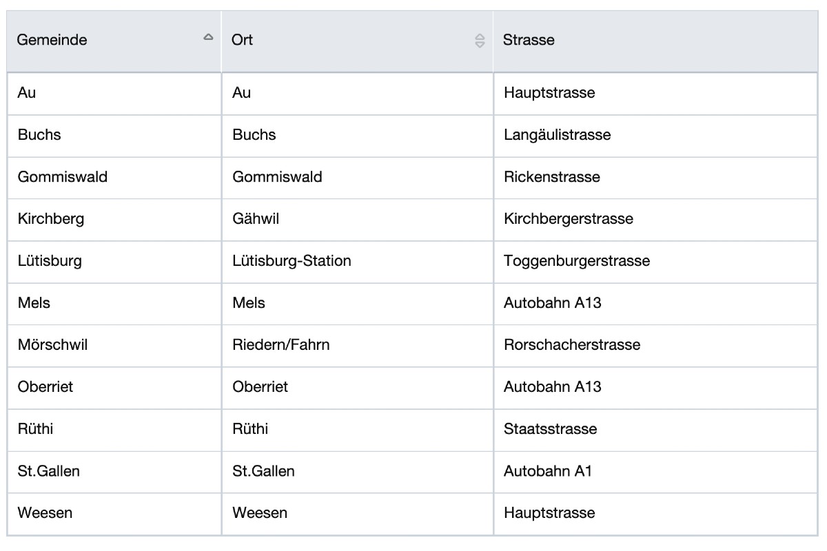Click the Ort column header label
827x551 pixels.
(x=243, y=40)
